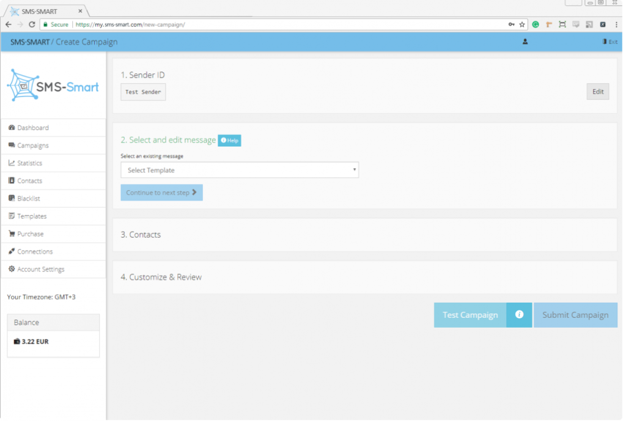Click the Dashboard gauge icon in sidebar

[12, 128]
